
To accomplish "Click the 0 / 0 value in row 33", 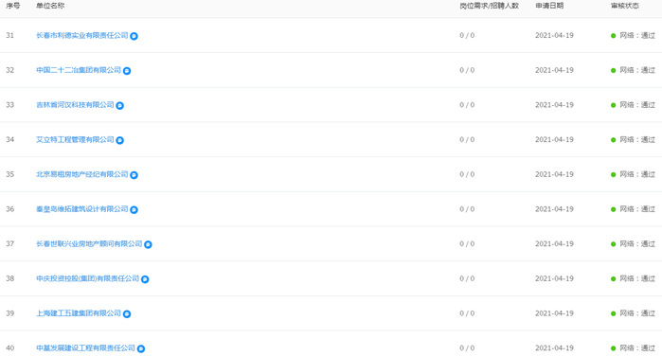I will (467, 105).
